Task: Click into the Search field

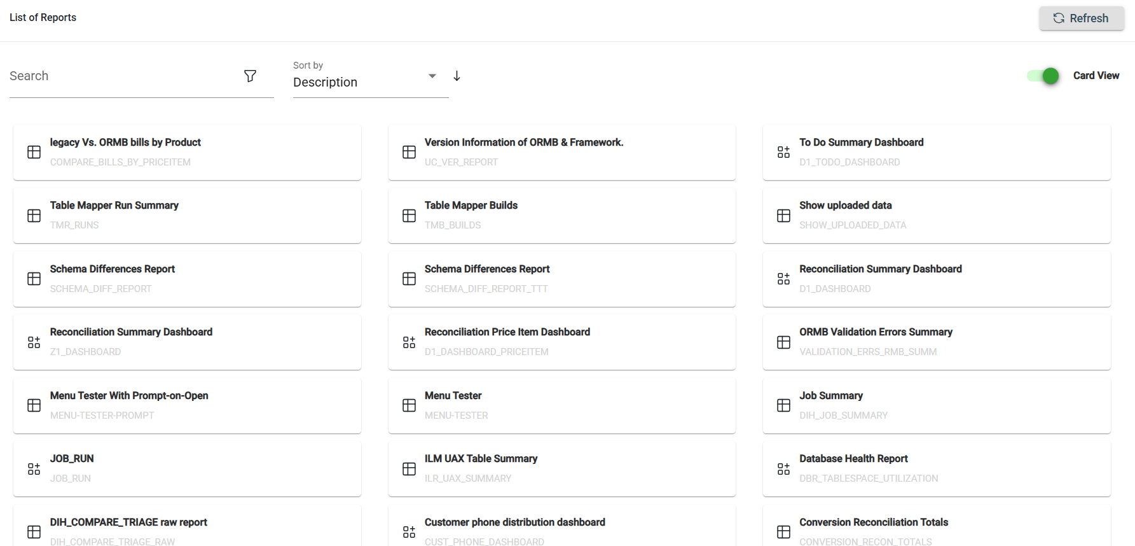Action: click(121, 76)
